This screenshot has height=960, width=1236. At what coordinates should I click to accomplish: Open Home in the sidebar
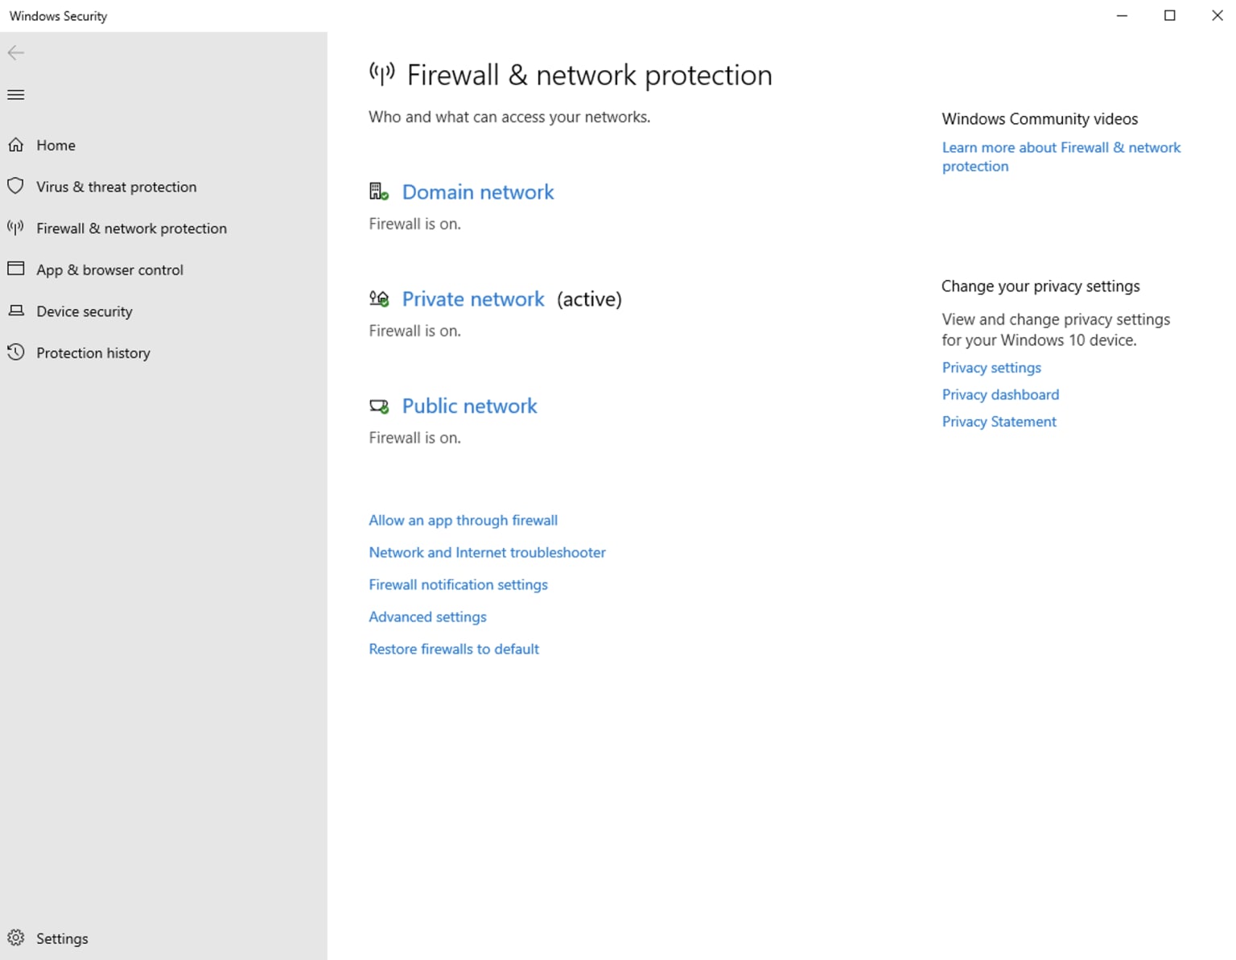click(56, 145)
